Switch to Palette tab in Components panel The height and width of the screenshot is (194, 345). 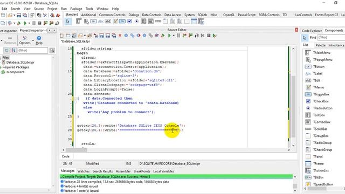tap(320, 45)
